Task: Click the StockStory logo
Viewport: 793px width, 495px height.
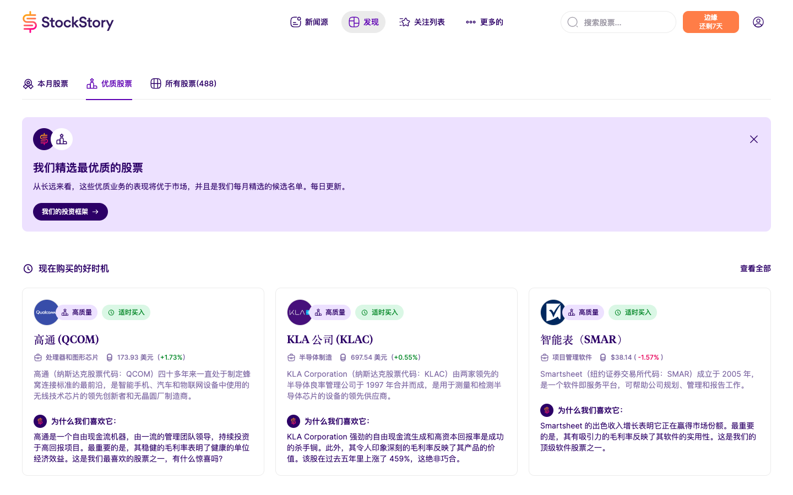Action: coord(68,22)
